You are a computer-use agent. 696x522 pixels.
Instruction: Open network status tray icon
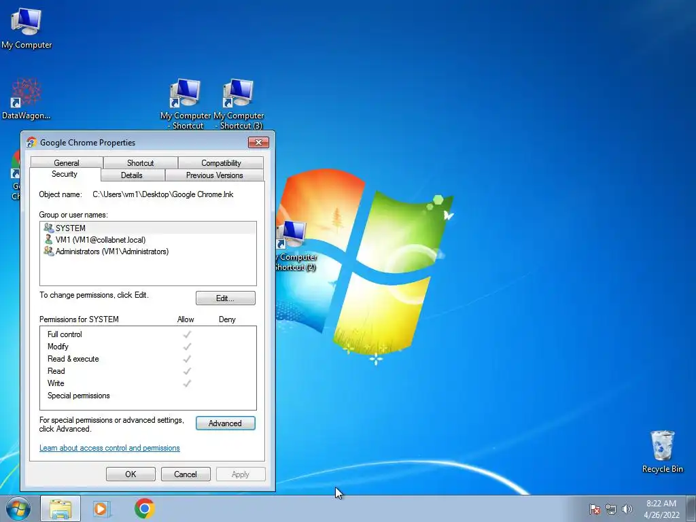click(x=611, y=509)
